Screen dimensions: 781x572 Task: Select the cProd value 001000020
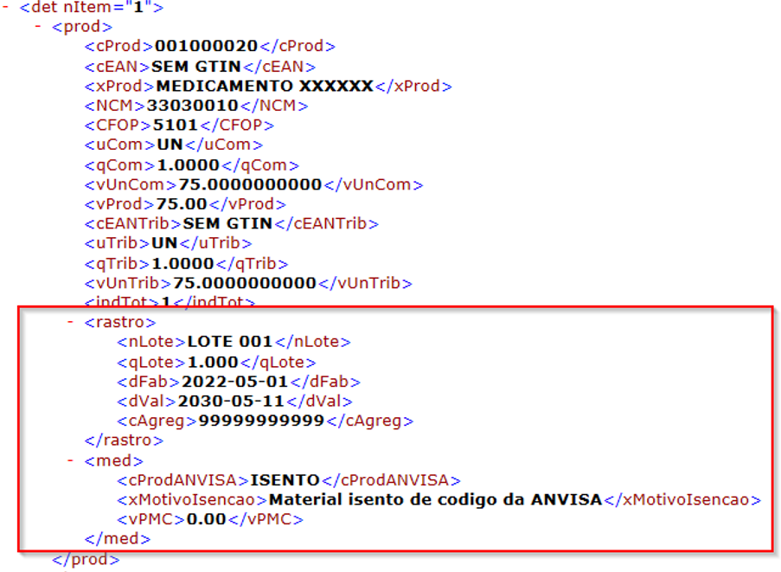click(x=206, y=46)
